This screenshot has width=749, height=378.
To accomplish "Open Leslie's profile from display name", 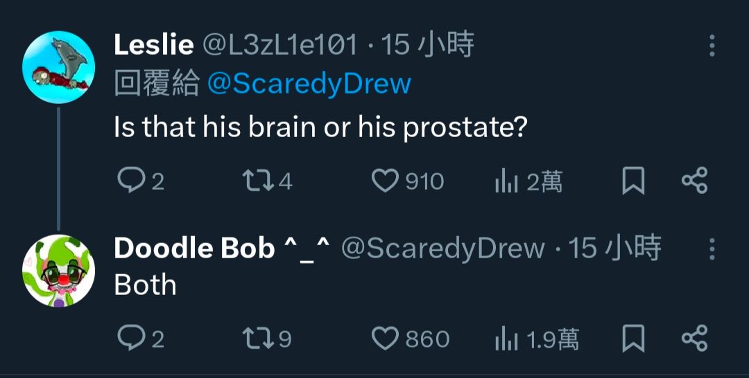I will click(153, 45).
